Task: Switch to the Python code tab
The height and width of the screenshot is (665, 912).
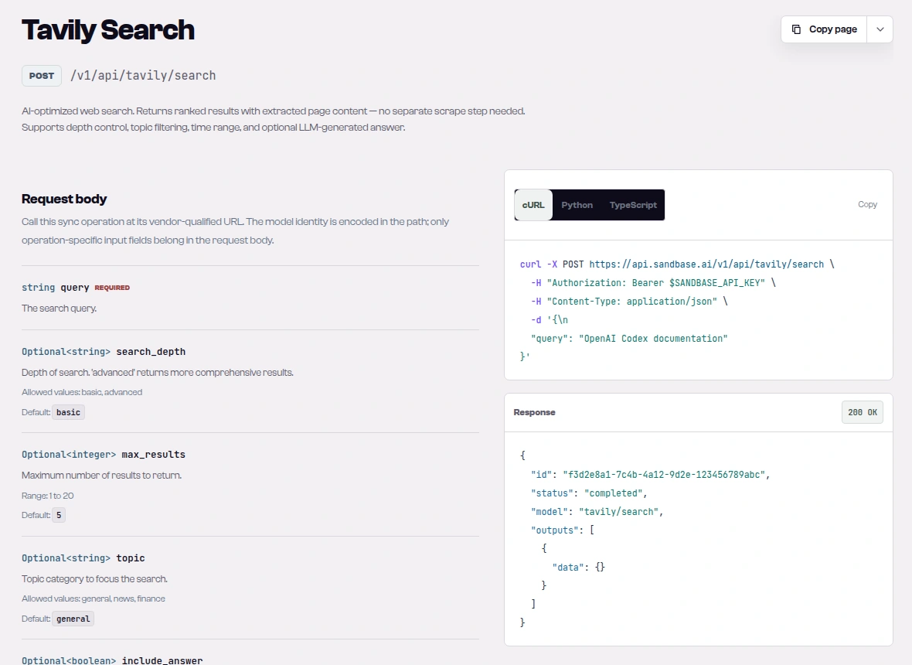Action: (x=577, y=205)
